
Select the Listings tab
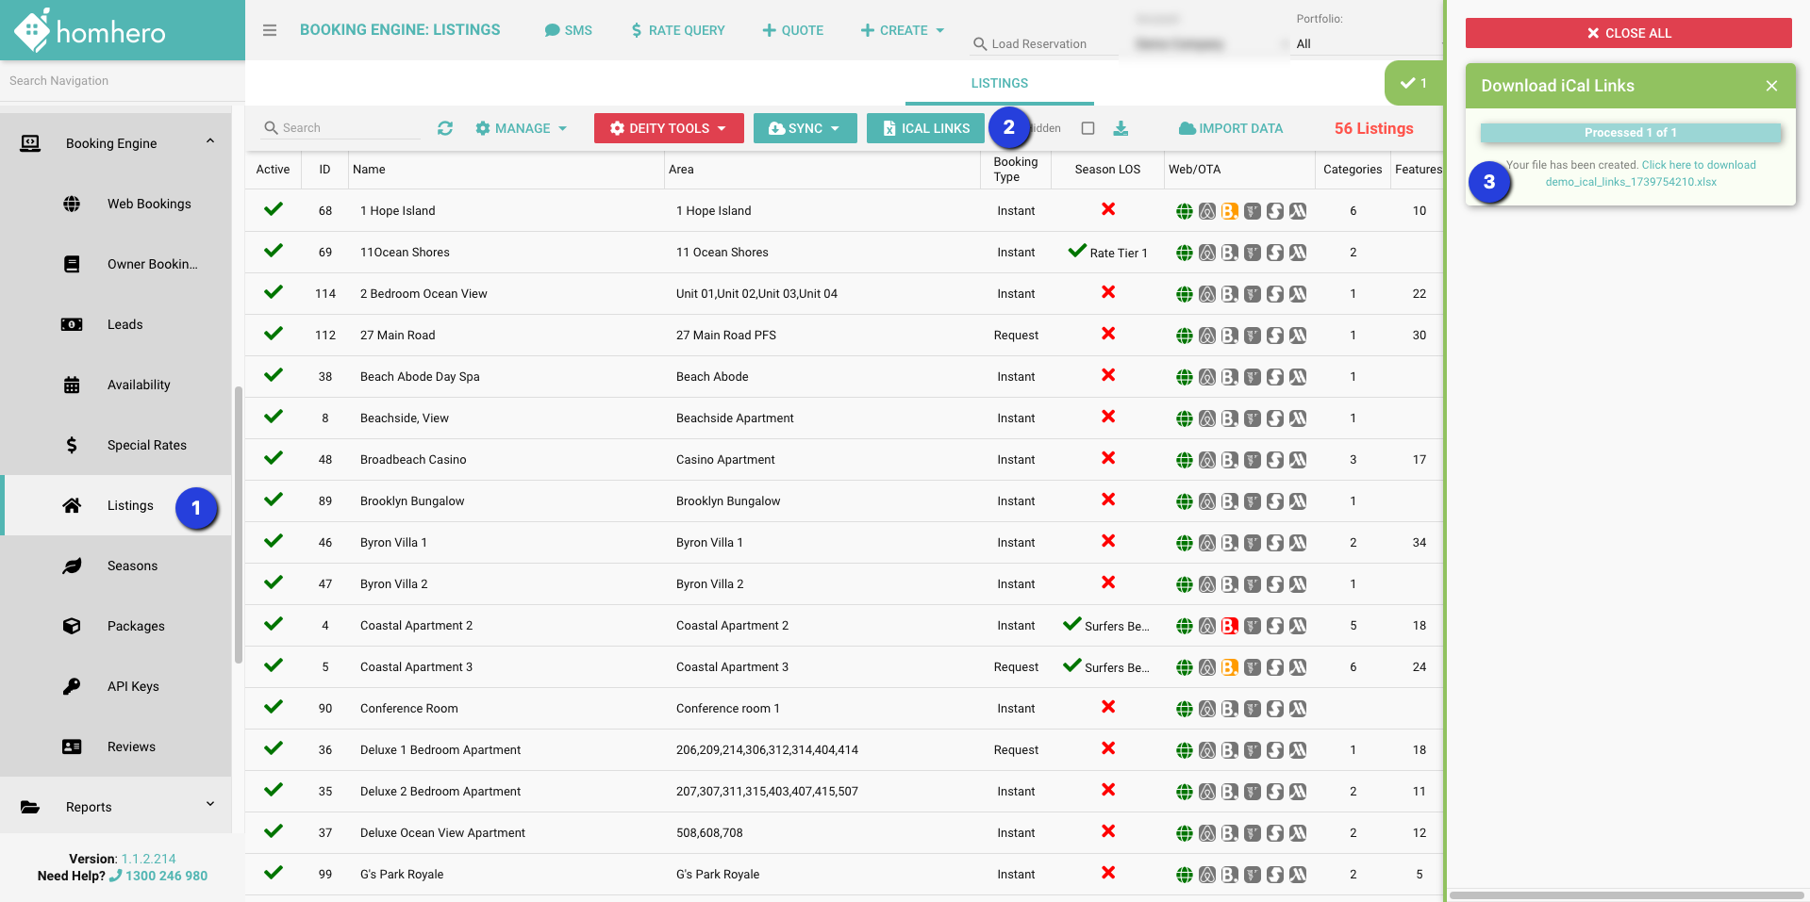point(999,83)
